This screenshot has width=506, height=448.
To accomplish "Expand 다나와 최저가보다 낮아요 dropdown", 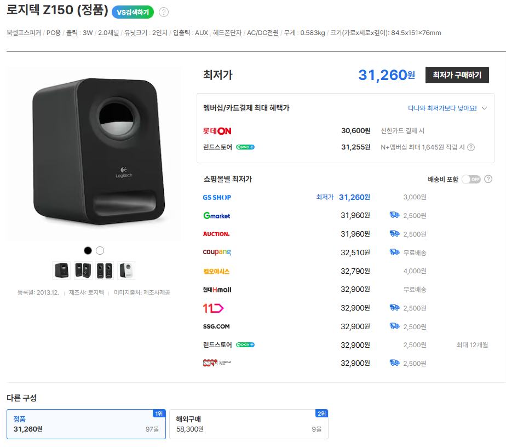I will click(x=447, y=108).
